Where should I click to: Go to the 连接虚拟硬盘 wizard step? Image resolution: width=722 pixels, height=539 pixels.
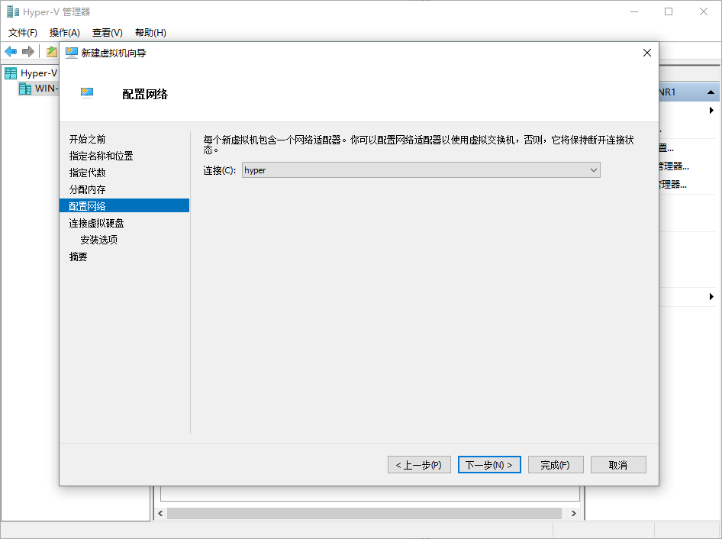(x=97, y=223)
